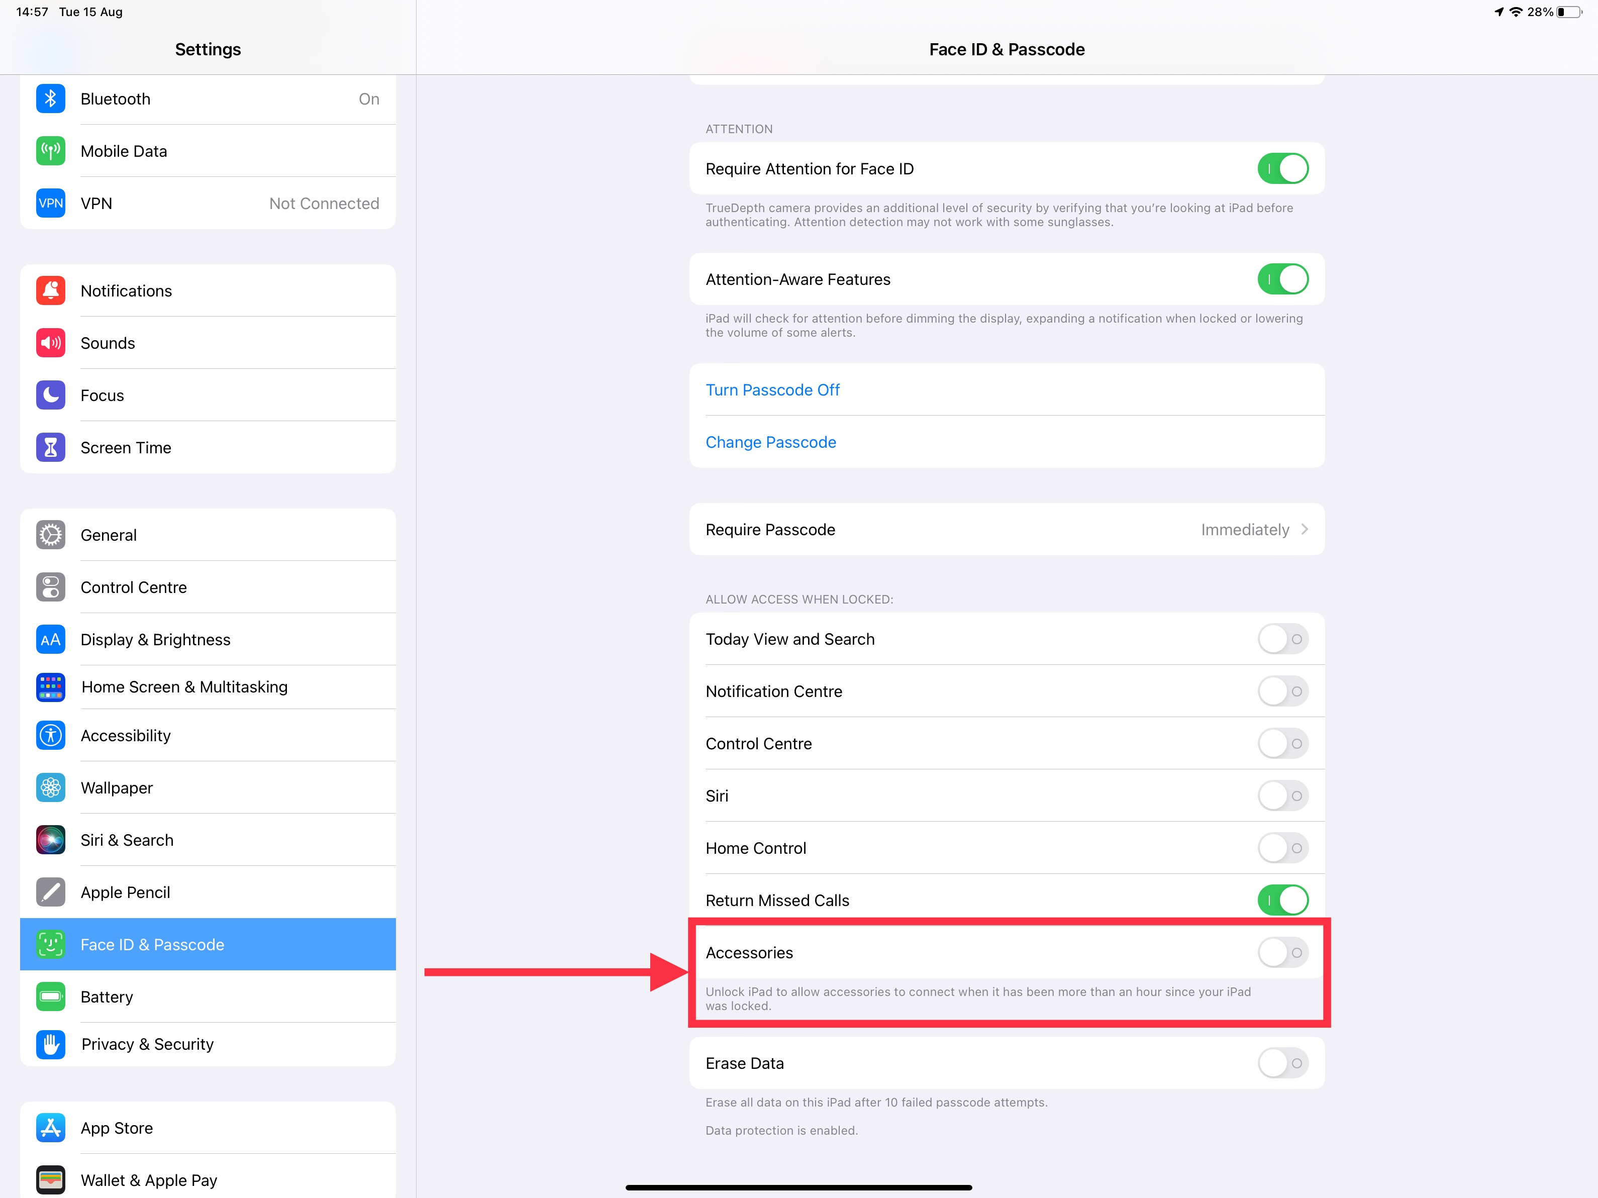The image size is (1598, 1198).
Task: Tap the Wallpaper flower icon
Action: pyautogui.click(x=51, y=787)
